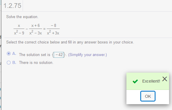Click the 'There is no solution.' label

coord(36,63)
